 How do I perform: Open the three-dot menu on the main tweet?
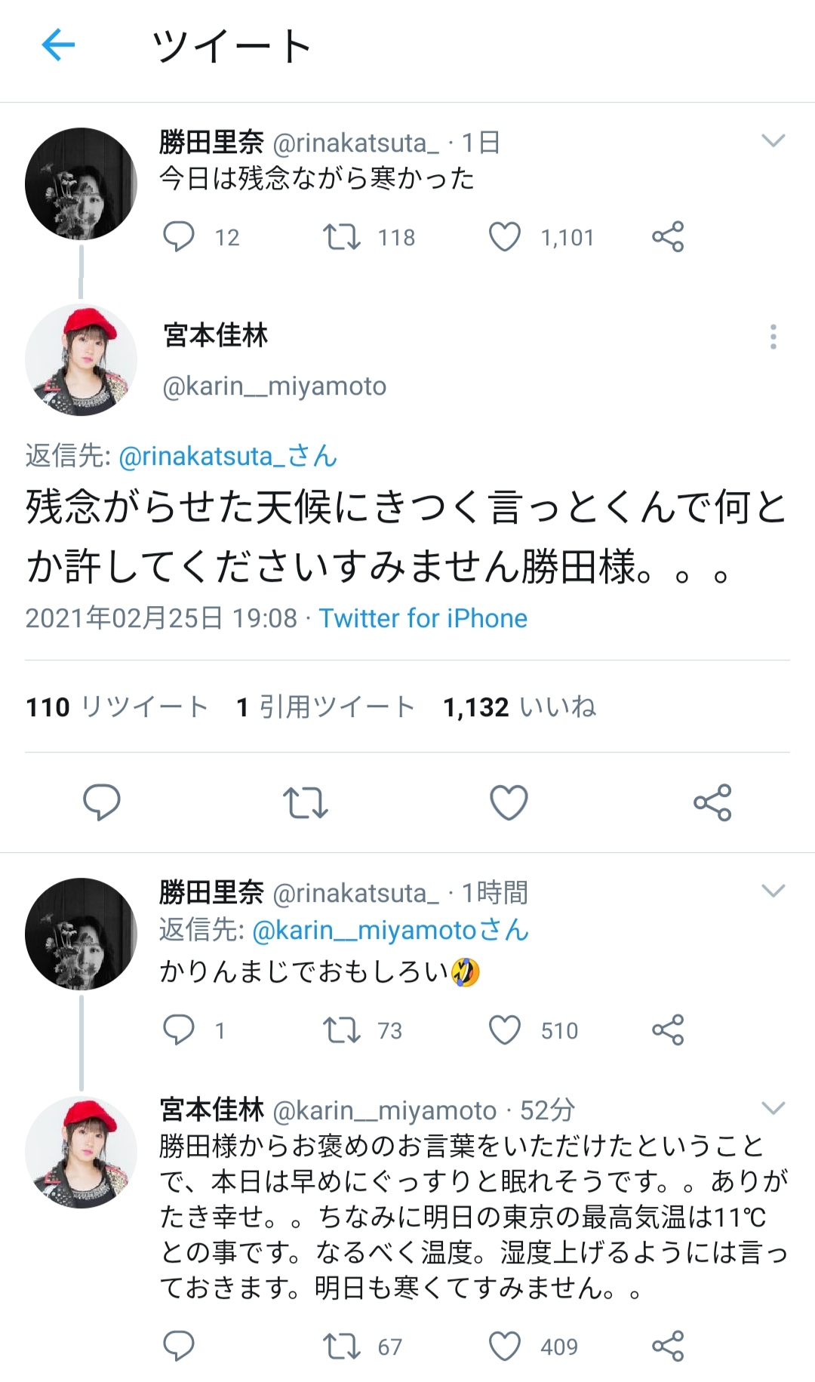pos(773,337)
